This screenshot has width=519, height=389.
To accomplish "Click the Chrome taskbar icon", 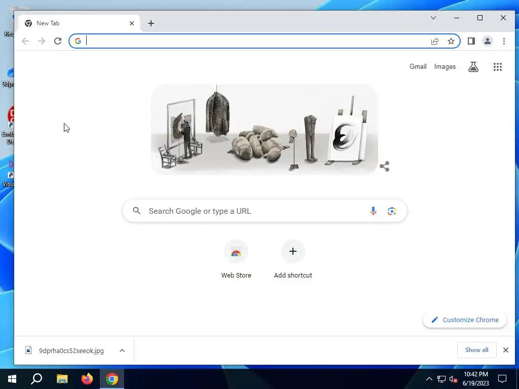I will tap(112, 379).
